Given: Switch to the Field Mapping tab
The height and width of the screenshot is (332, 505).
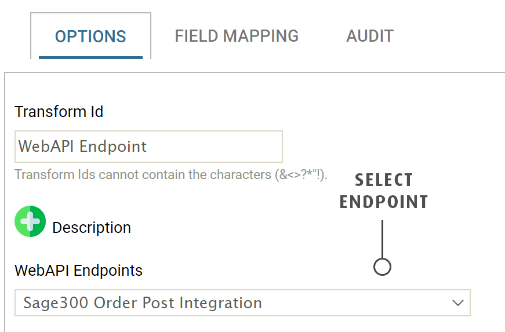Looking at the screenshot, I should [x=237, y=36].
